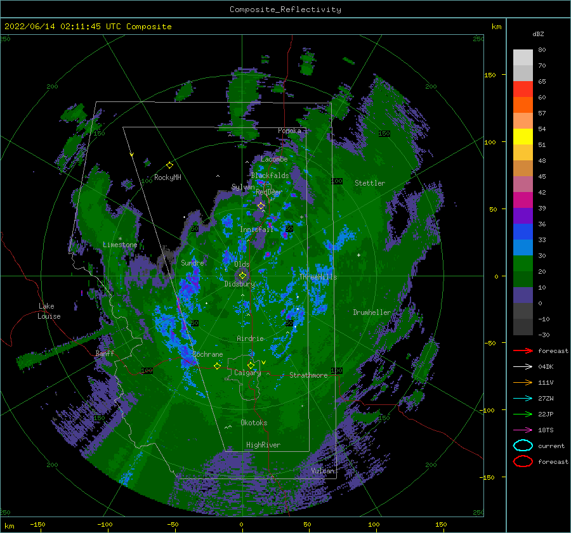
Task: Select the green 22JP arrow symbol
Action: (523, 414)
